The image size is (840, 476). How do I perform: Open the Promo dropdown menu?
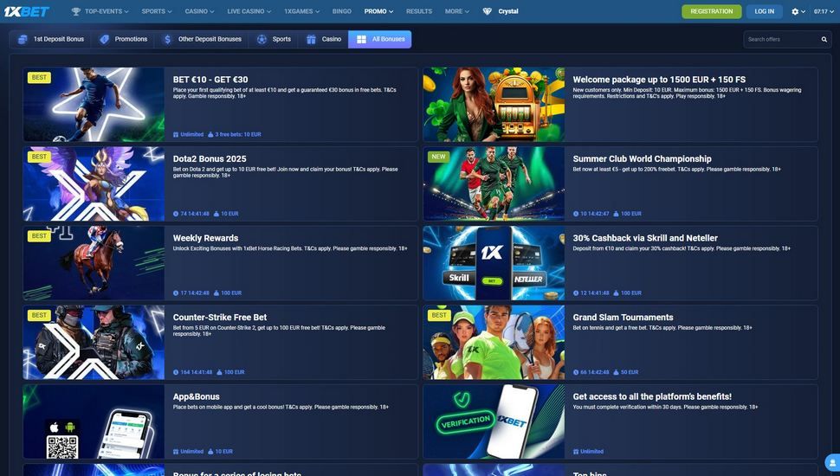[378, 11]
